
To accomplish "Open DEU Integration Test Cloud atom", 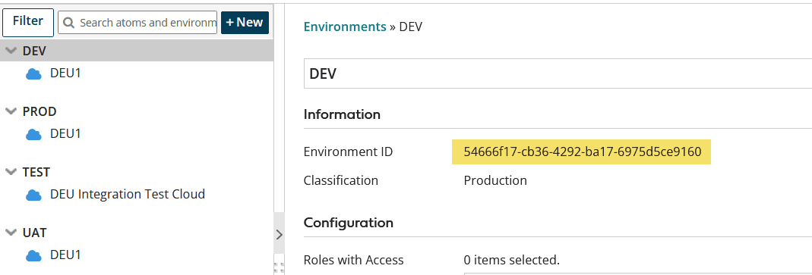I will pos(128,195).
